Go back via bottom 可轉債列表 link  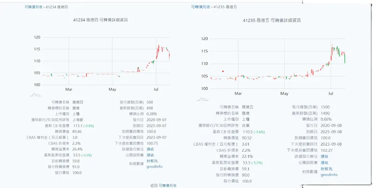(167, 185)
